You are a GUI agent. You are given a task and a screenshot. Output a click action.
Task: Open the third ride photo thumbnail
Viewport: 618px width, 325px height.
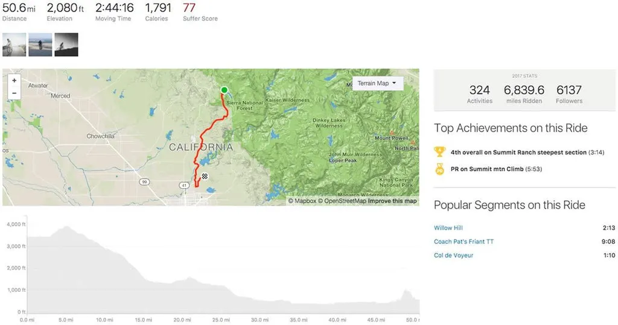point(66,45)
